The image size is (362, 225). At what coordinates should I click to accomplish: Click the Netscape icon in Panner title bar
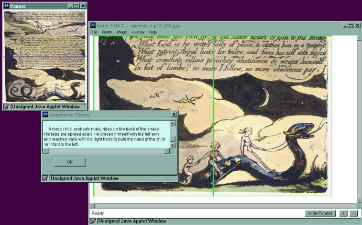[x=6, y=6]
